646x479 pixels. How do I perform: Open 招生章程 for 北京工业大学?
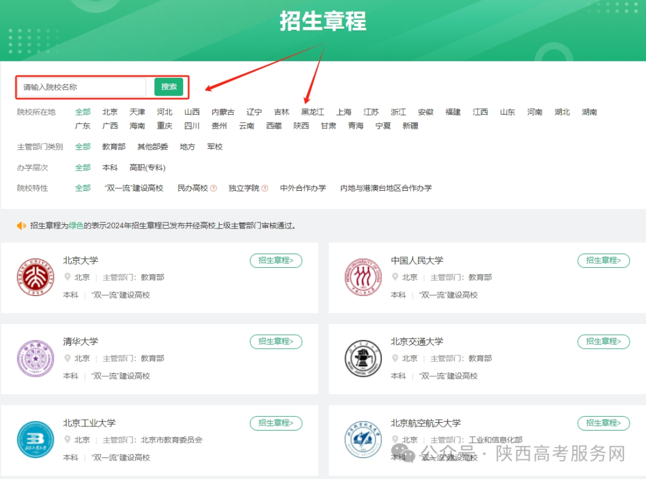tap(276, 423)
